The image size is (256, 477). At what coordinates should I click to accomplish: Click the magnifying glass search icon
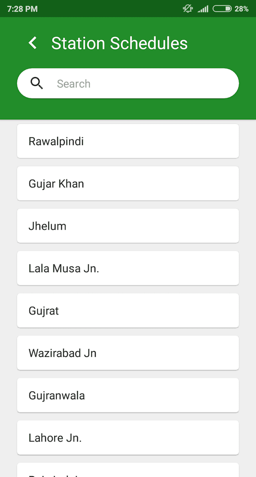37,83
